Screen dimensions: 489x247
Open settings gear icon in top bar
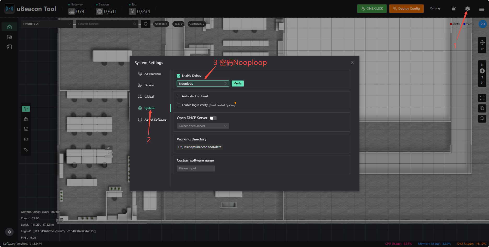point(467,9)
